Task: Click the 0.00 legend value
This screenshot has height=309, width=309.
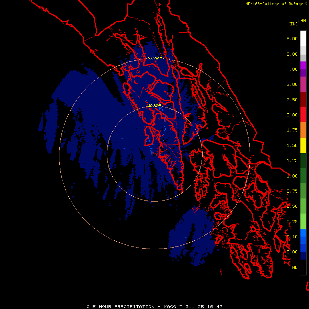Action: point(292,252)
